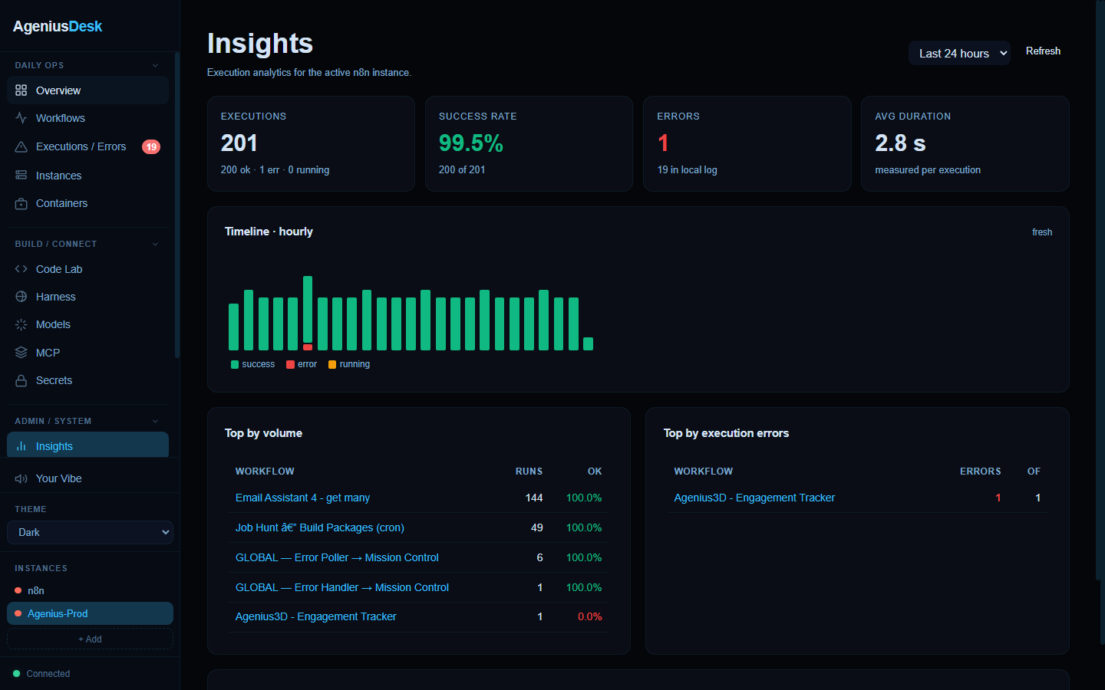Click the AgeniusDesk logo
This screenshot has height=690, width=1105.
pyautogui.click(x=58, y=26)
